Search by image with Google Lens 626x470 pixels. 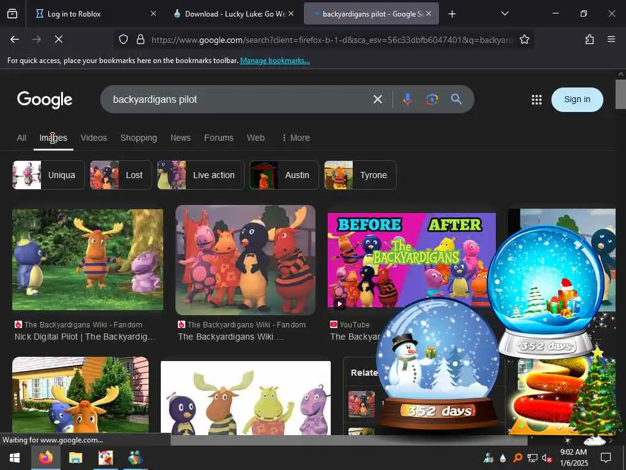coord(432,99)
